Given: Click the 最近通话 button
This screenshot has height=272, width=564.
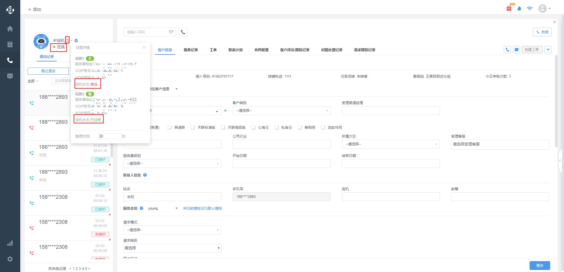Looking at the screenshot, I should (48, 71).
